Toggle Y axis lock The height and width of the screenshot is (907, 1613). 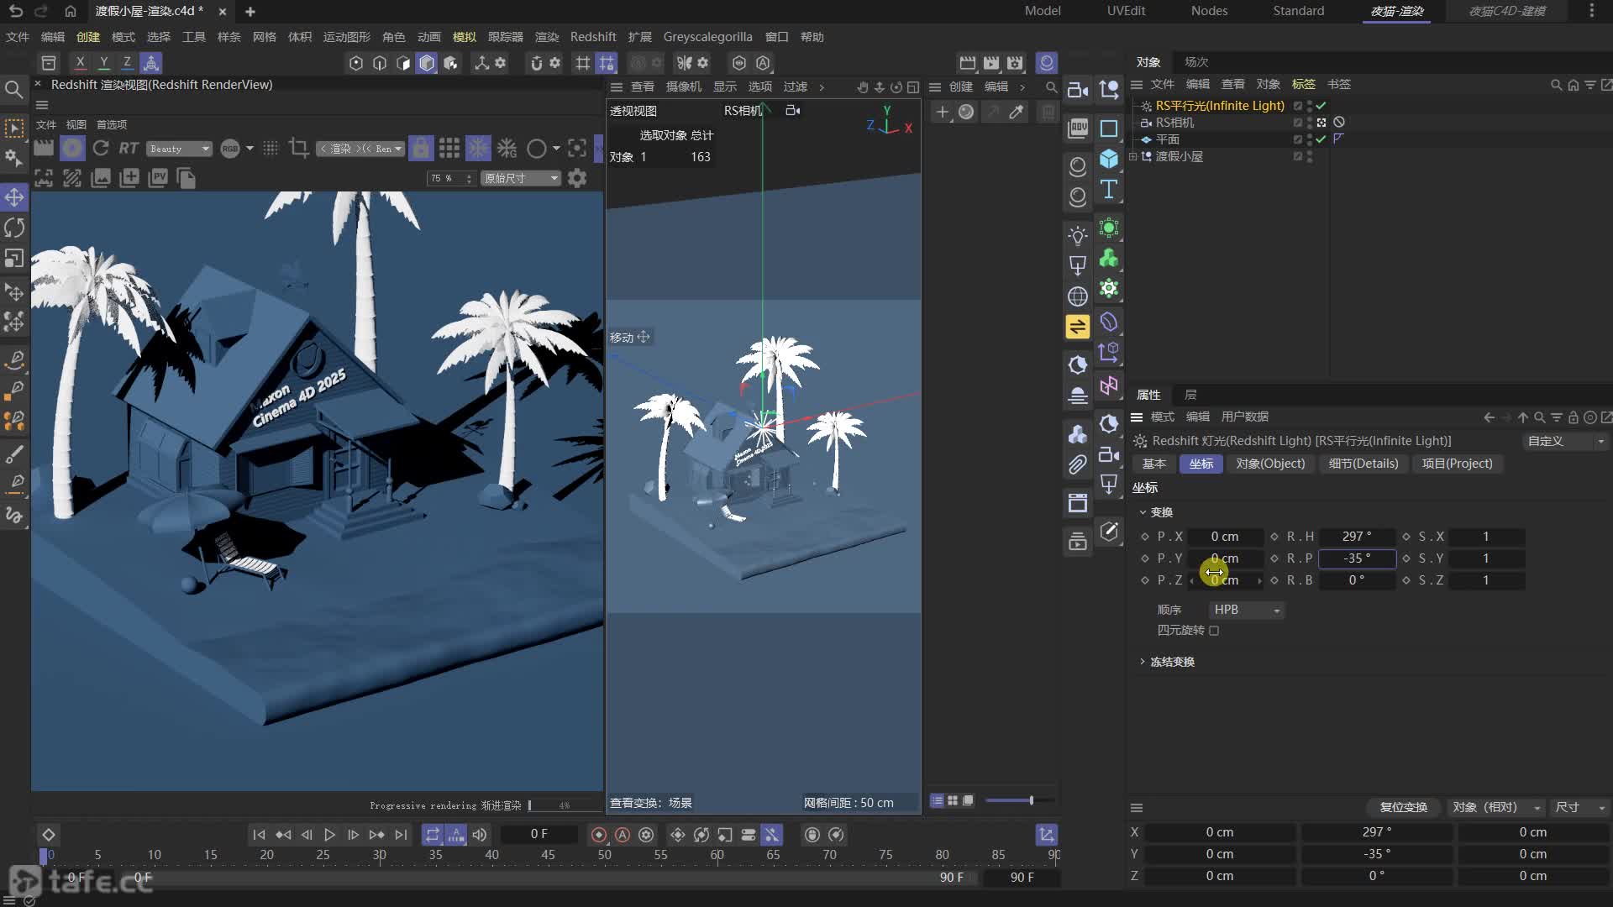pos(103,62)
